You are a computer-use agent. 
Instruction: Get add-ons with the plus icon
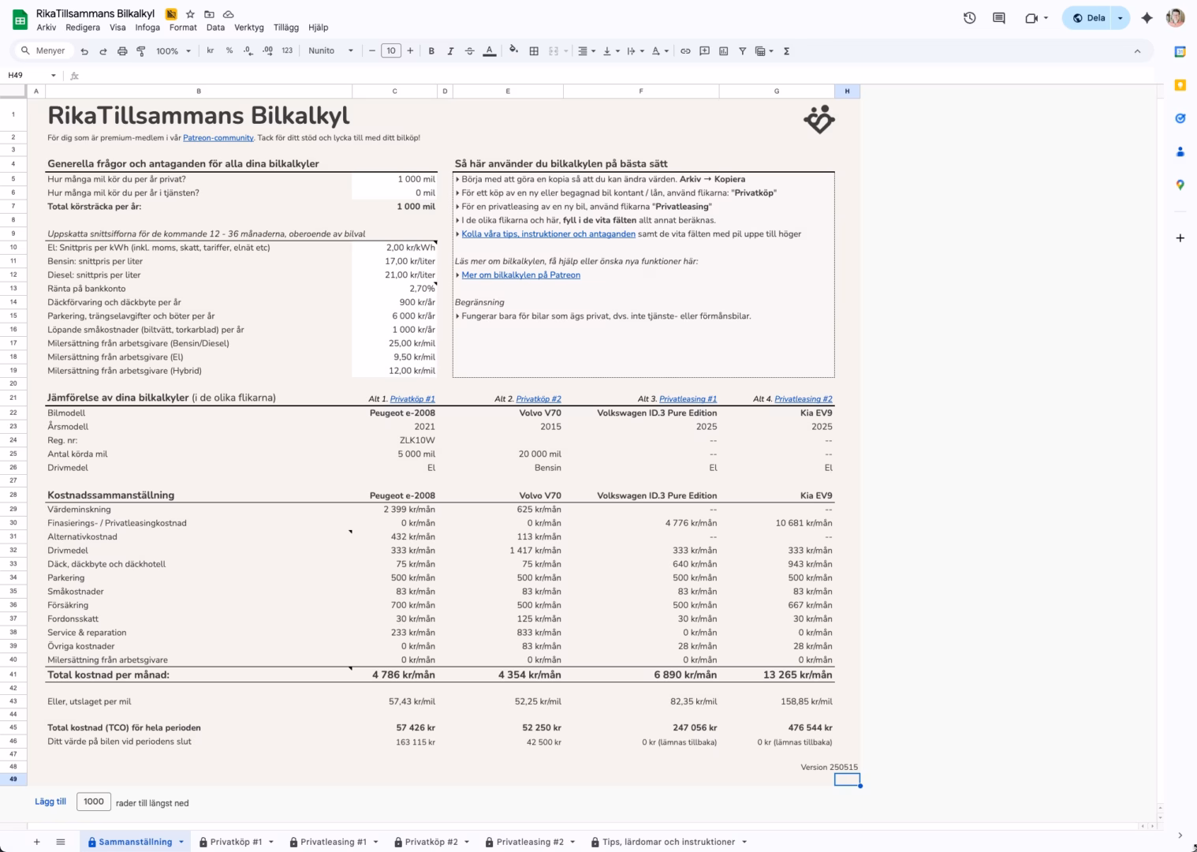(1180, 237)
